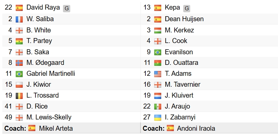The width and height of the screenshot is (278, 138).
Task: Select the Evanilson player name
Action: pyautogui.click(x=179, y=52)
